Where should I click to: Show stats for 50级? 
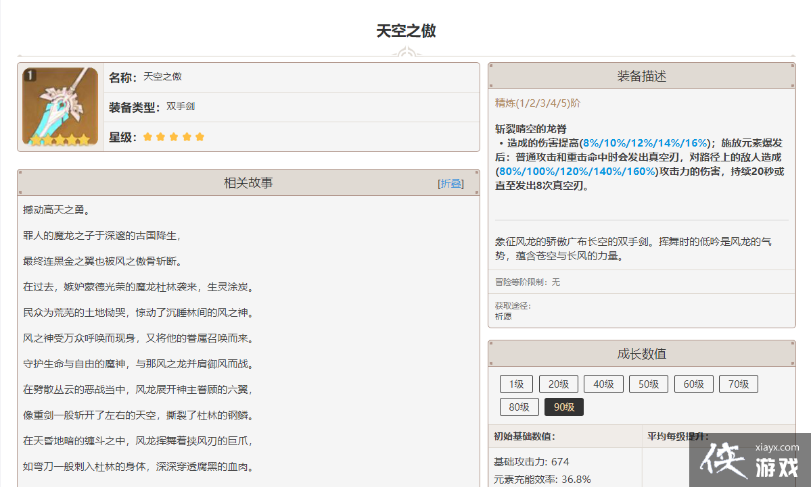point(649,384)
